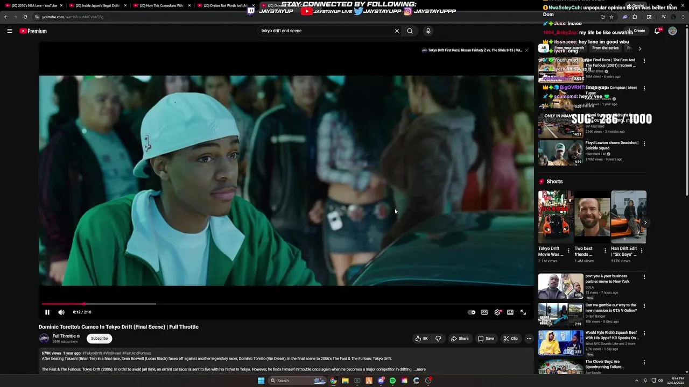Show more filter chips with arrow

pyautogui.click(x=640, y=48)
